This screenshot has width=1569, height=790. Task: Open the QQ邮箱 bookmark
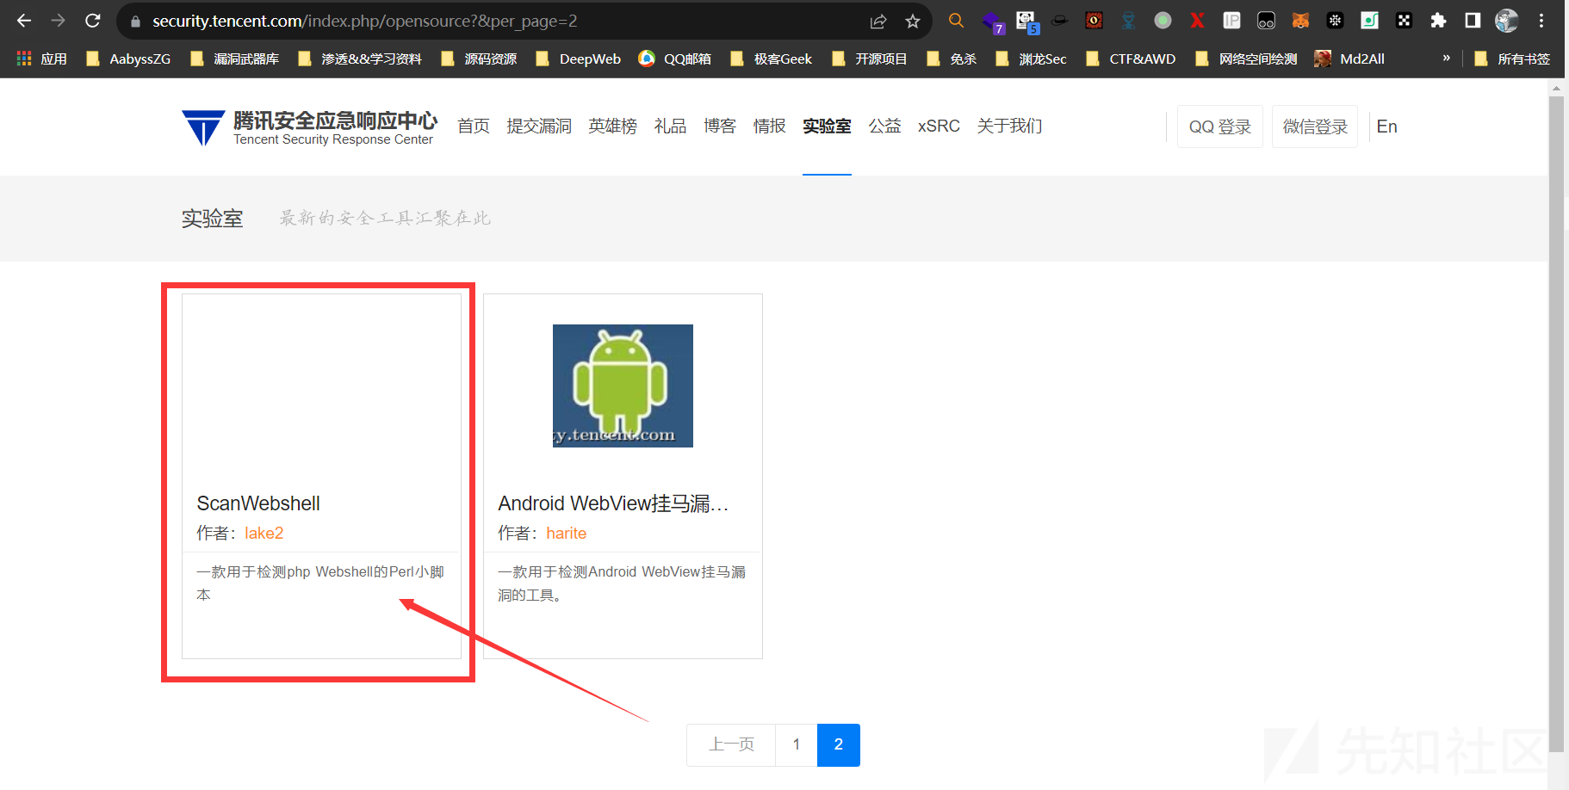click(674, 59)
